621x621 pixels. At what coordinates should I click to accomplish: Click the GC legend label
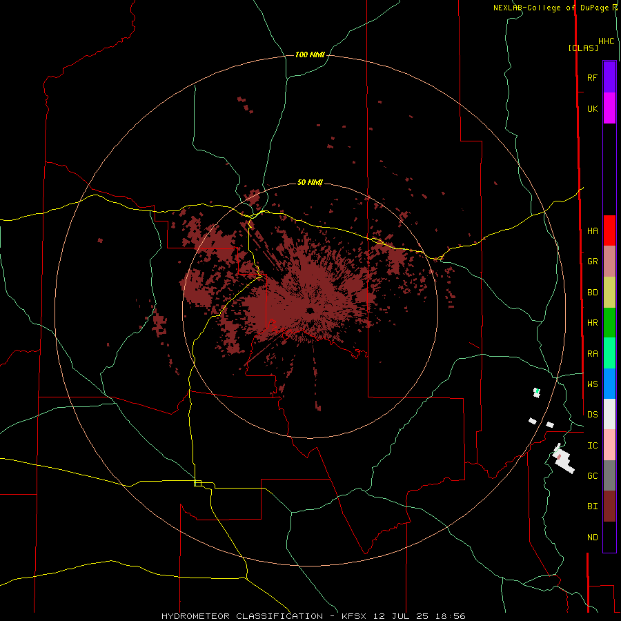tap(592, 476)
